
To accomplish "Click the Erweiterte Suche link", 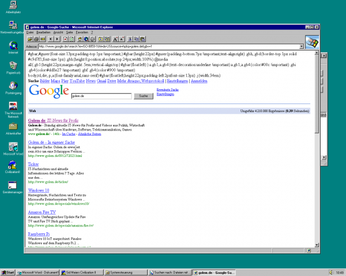I will point(167,90).
